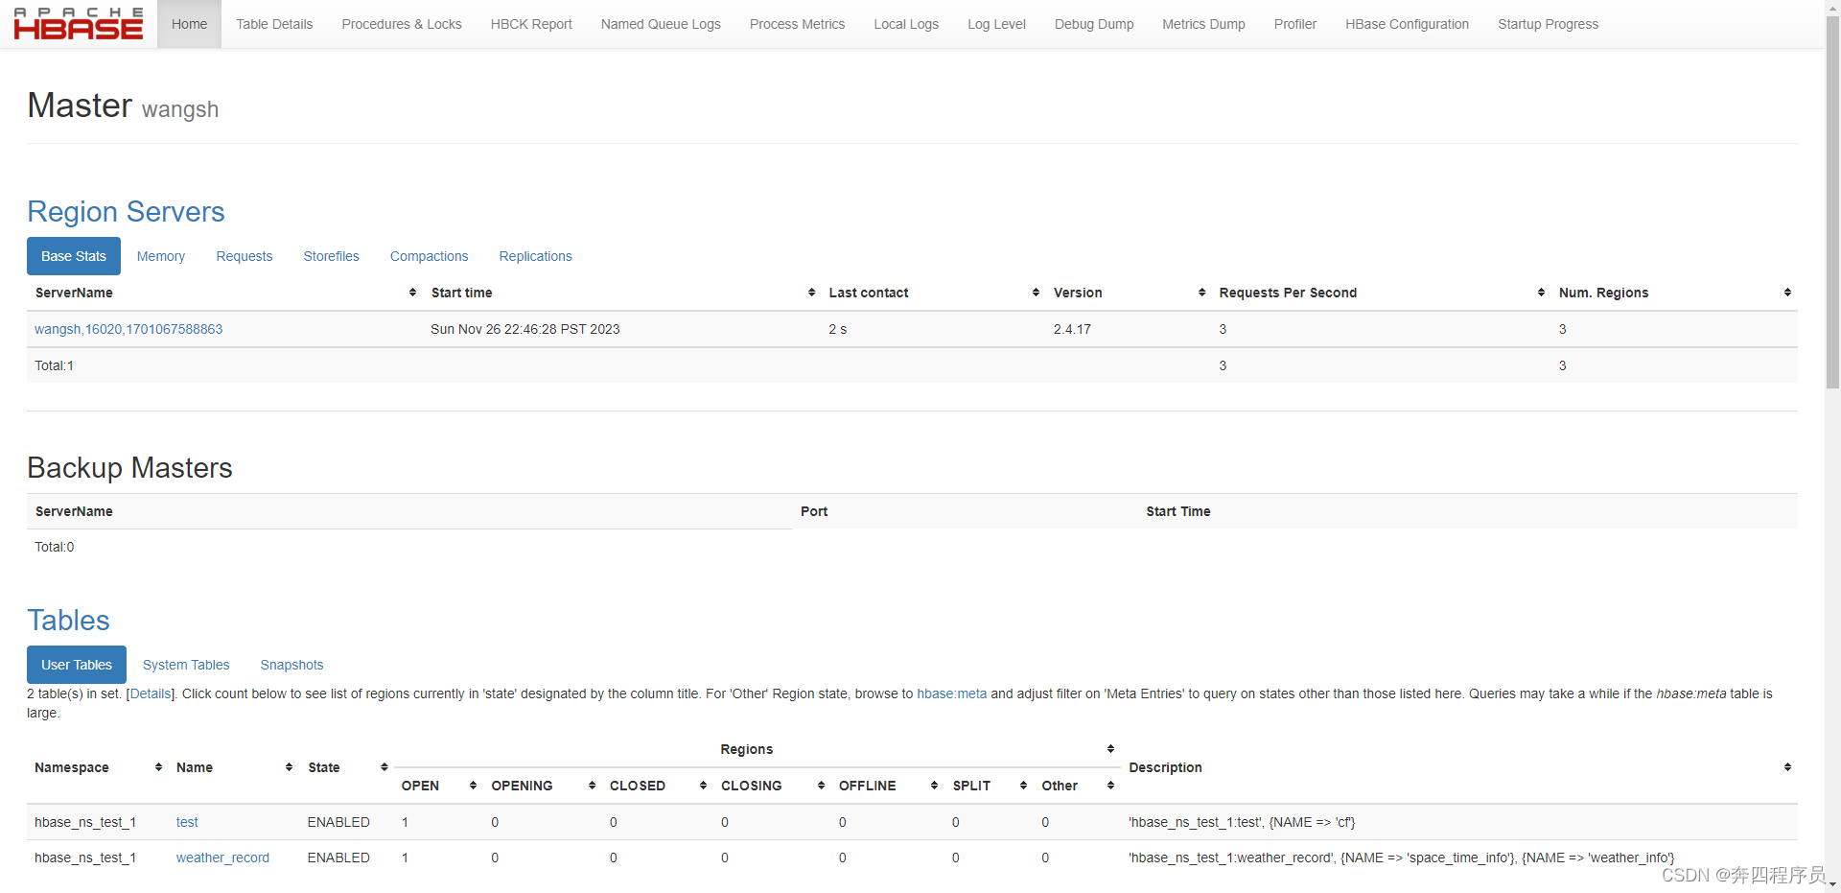Image resolution: width=1841 pixels, height=893 pixels.
Task: Switch to the Snapshots tab
Action: tap(291, 665)
